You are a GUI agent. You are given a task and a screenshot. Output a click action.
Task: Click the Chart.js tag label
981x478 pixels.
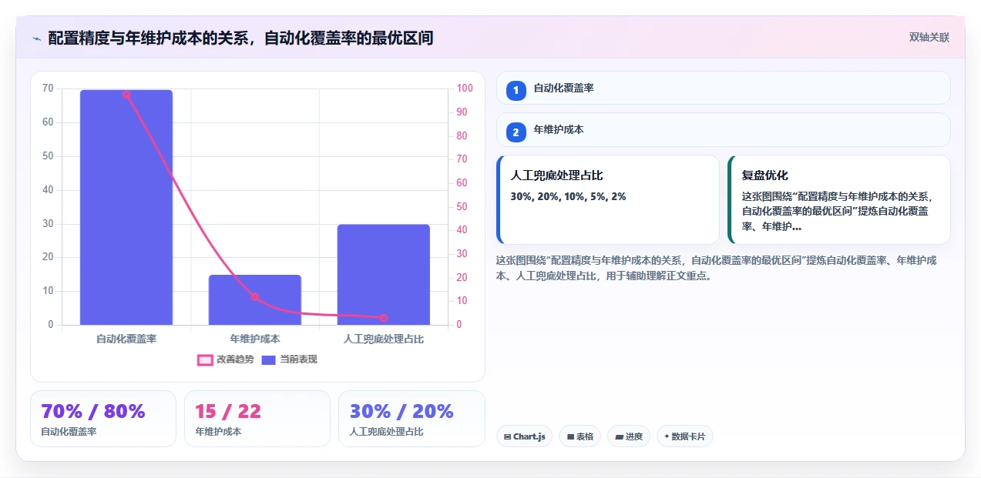tap(529, 436)
